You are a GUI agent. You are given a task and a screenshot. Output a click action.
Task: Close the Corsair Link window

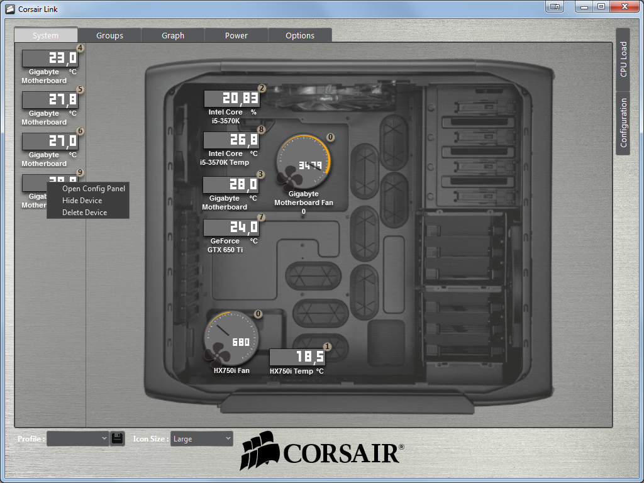(x=625, y=6)
